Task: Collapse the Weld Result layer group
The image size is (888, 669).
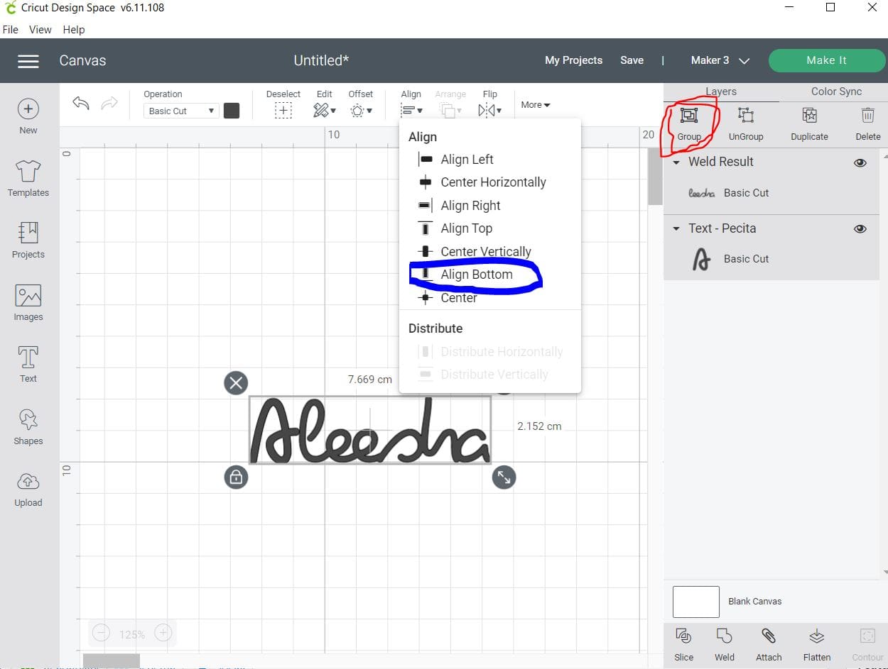Action: point(676,162)
